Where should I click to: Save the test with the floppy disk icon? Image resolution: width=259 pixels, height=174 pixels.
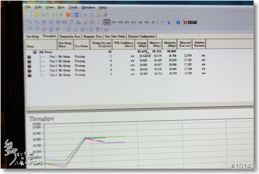pyautogui.click(x=44, y=15)
